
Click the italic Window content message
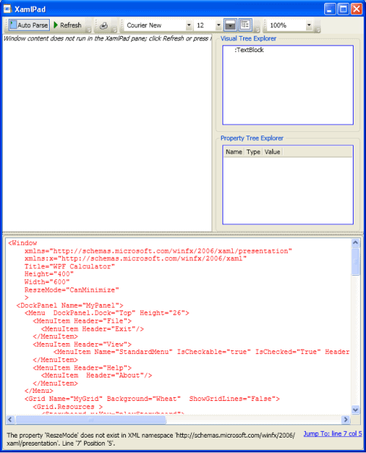(108, 38)
